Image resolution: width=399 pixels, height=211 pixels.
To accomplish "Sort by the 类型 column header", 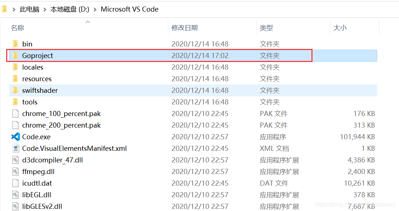I will [266, 28].
